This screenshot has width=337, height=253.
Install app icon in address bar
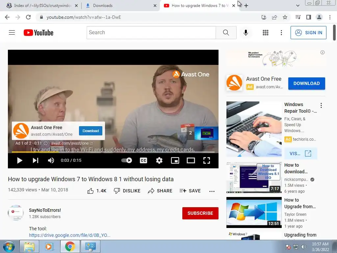click(x=264, y=17)
